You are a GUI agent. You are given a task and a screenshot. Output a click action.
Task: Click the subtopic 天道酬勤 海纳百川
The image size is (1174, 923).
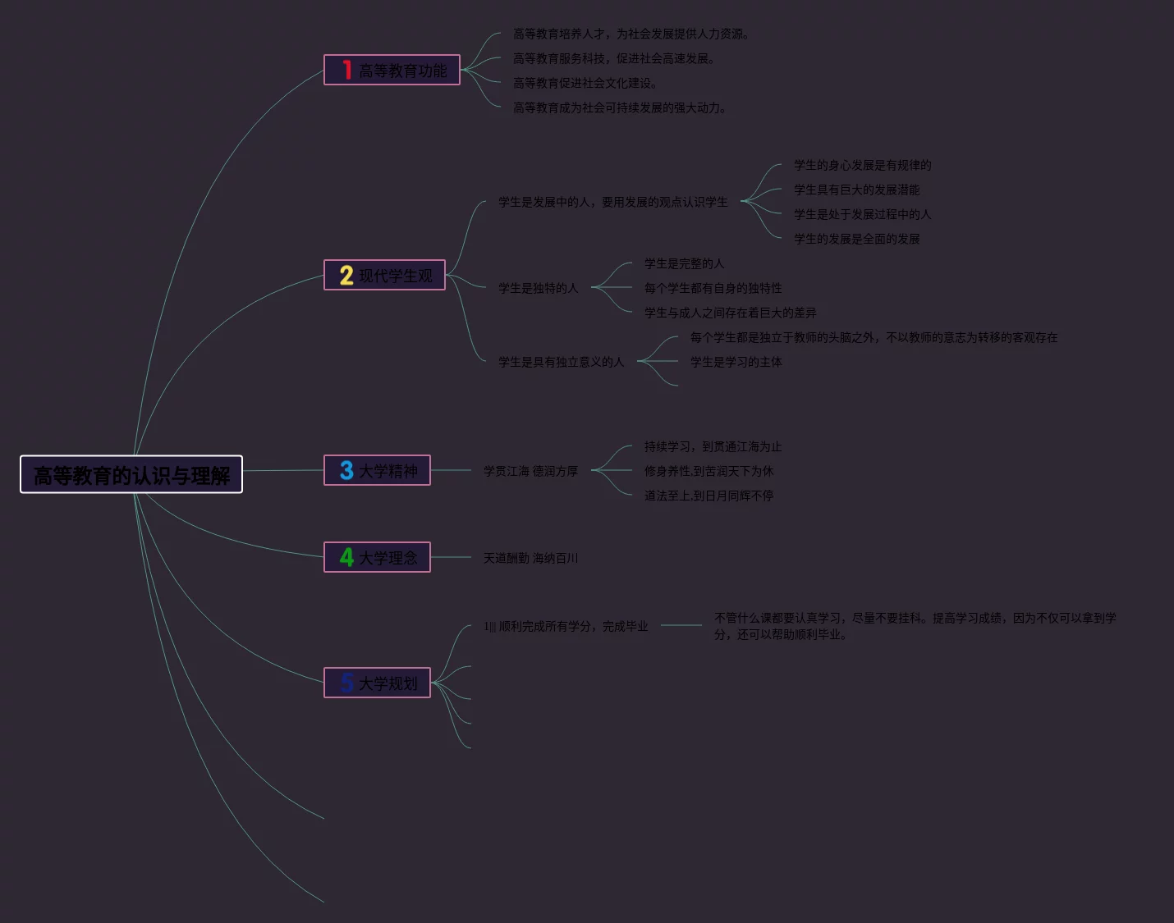click(530, 558)
